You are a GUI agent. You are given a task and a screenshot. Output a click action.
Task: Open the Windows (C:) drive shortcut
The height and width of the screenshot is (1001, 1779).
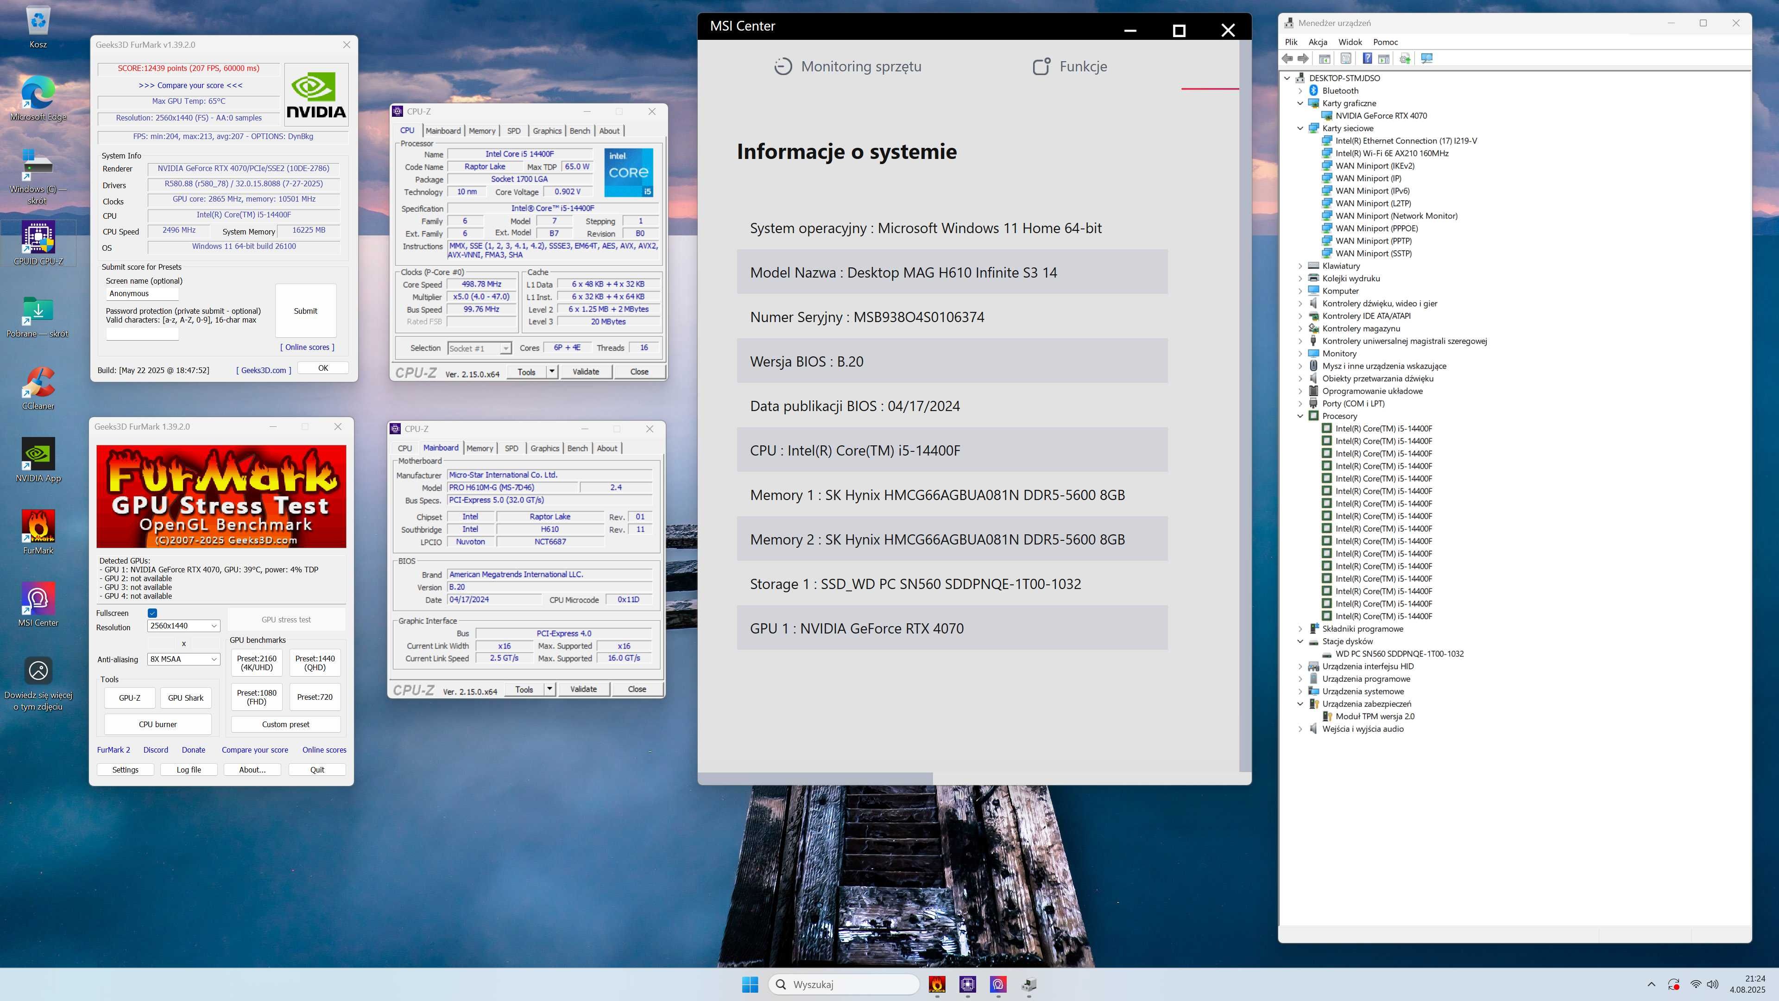38,176
